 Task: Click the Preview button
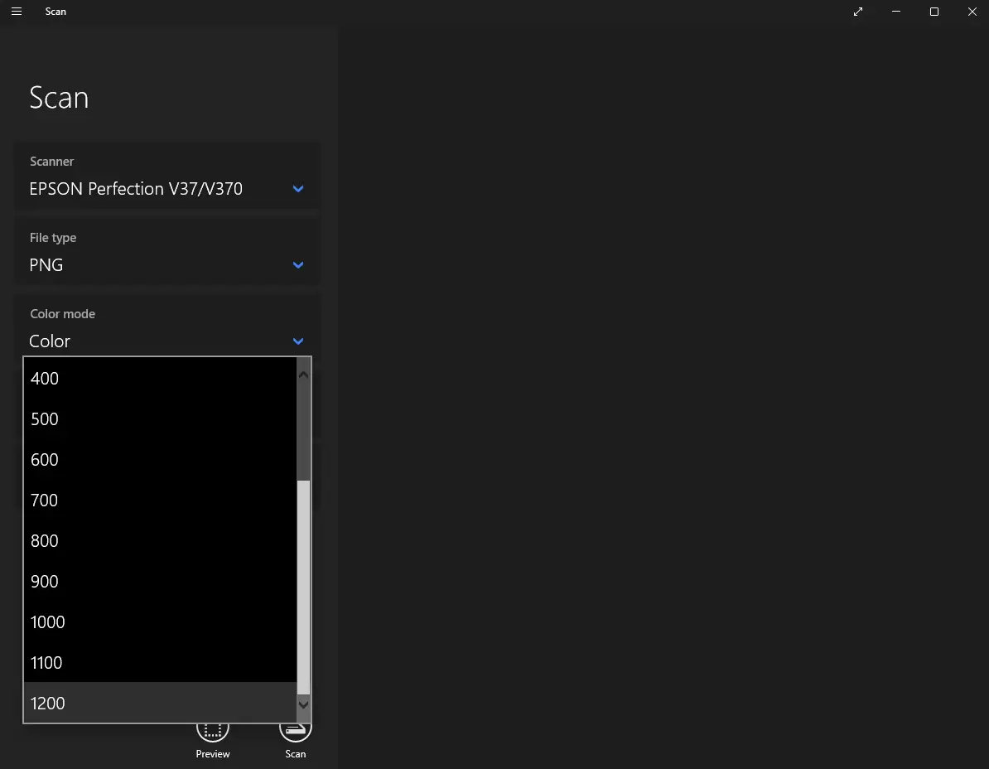coord(213,739)
